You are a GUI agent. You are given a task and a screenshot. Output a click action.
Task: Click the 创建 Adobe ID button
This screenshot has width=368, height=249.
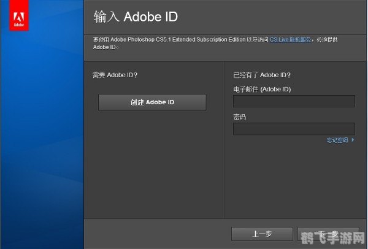pos(152,102)
